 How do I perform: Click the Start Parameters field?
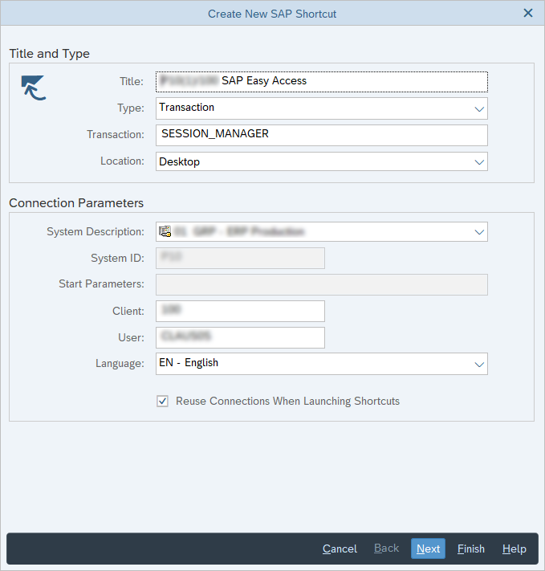tap(322, 284)
